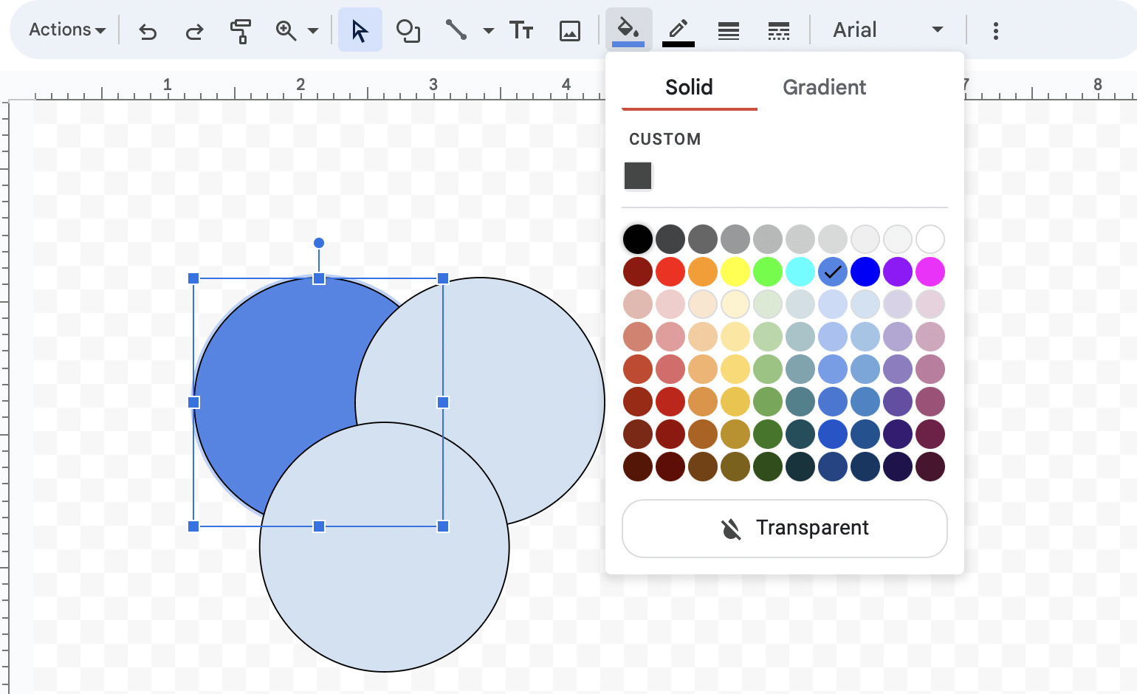Switch to the Gradient tab
Screen dimensions: 1137x694
(x=824, y=87)
